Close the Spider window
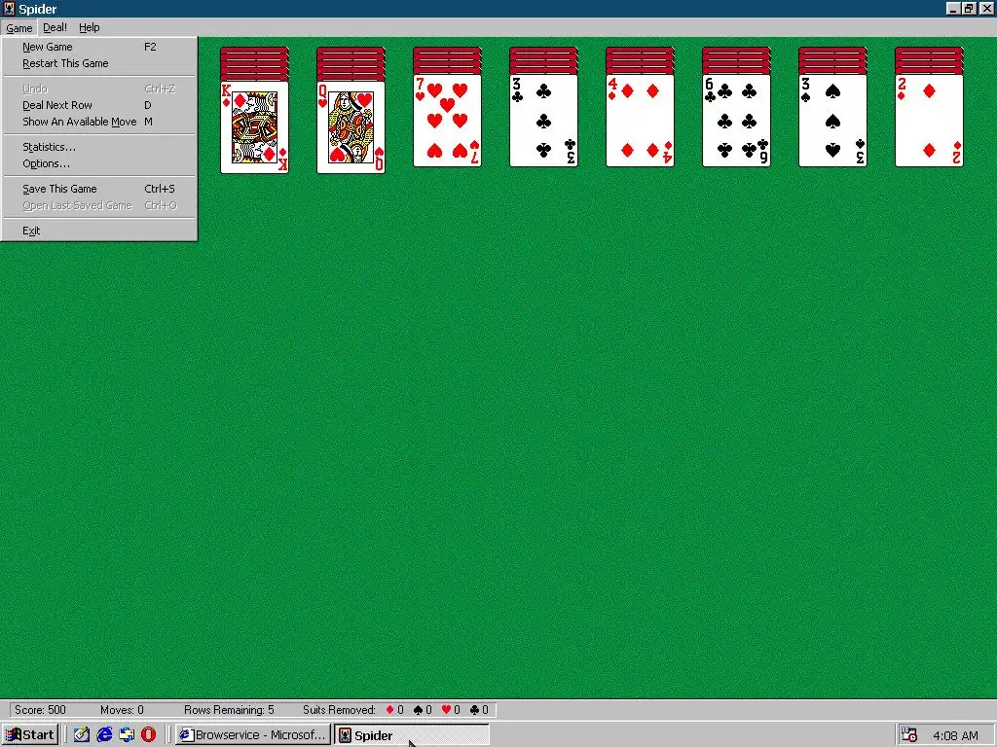This screenshot has width=997, height=747. tap(986, 9)
